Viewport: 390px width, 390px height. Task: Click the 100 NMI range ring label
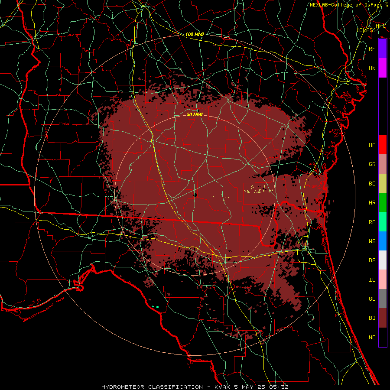point(195,34)
